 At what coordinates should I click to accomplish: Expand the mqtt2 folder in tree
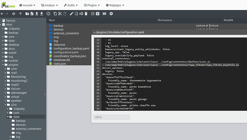click(5, 85)
